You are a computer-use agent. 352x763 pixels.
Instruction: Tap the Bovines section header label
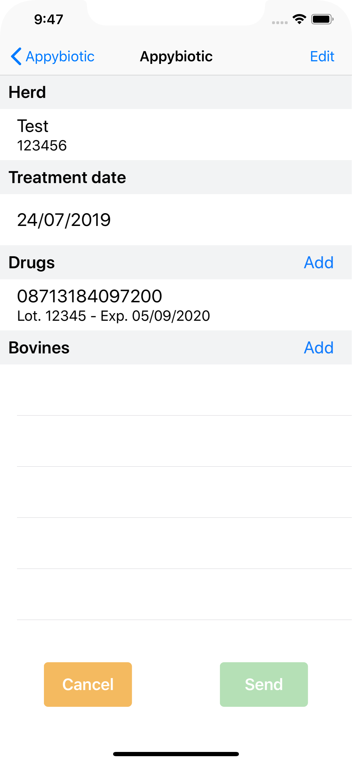tap(39, 347)
